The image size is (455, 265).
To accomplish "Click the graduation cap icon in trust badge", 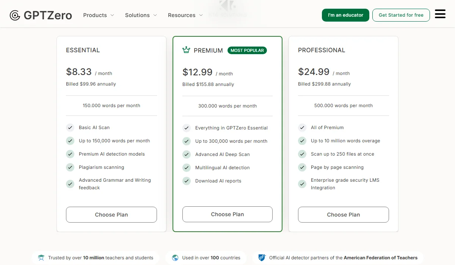I will click(x=41, y=257).
